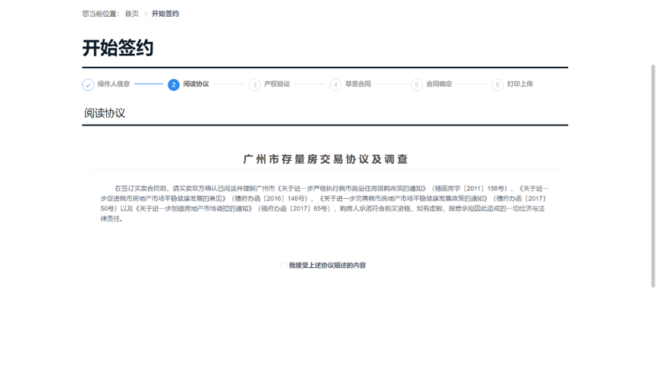This screenshot has width=656, height=387.
Task: Click the 开始签约 page heading
Action: pyautogui.click(x=118, y=48)
